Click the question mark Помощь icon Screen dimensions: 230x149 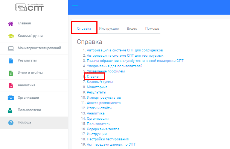point(11,123)
